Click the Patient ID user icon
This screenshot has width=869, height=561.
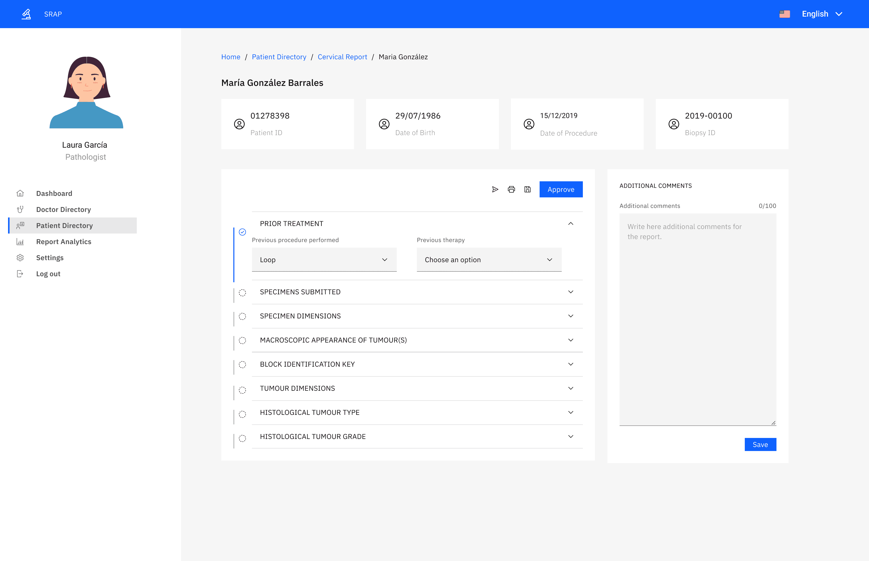[x=239, y=124]
